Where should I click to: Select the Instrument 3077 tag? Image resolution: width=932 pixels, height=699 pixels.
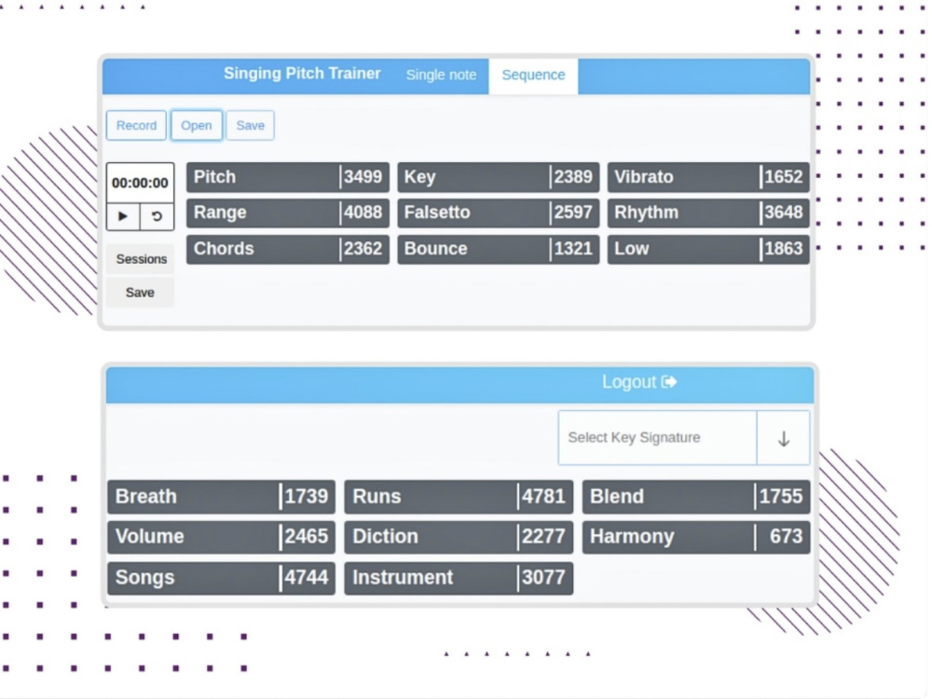pyautogui.click(x=459, y=579)
